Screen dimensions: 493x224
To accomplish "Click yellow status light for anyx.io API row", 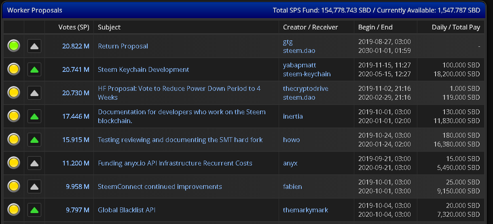I will click(x=14, y=163).
